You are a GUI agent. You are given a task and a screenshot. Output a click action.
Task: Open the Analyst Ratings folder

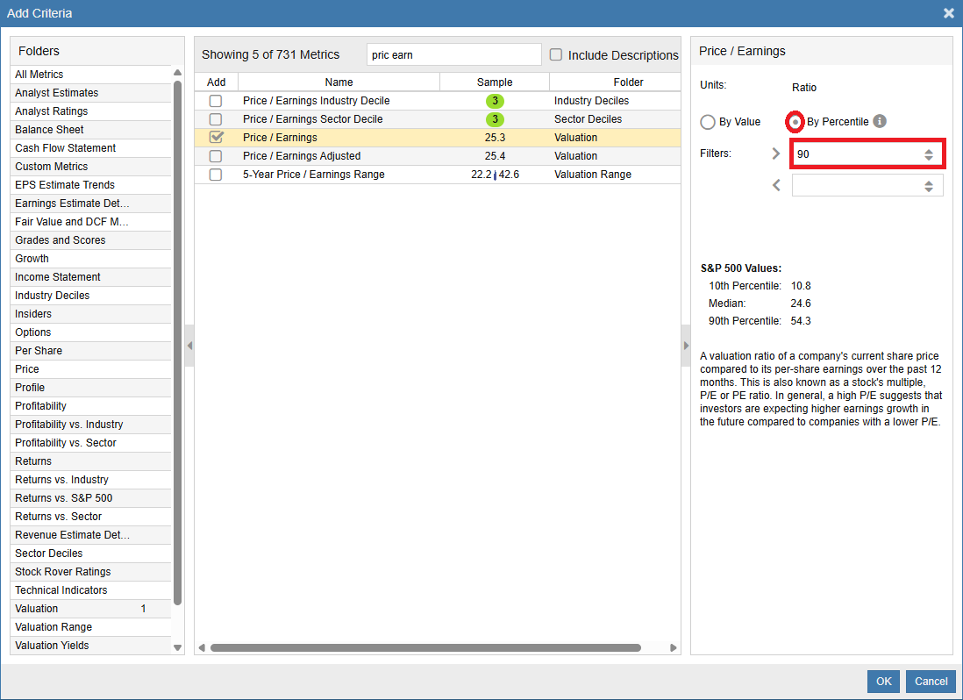click(x=90, y=111)
